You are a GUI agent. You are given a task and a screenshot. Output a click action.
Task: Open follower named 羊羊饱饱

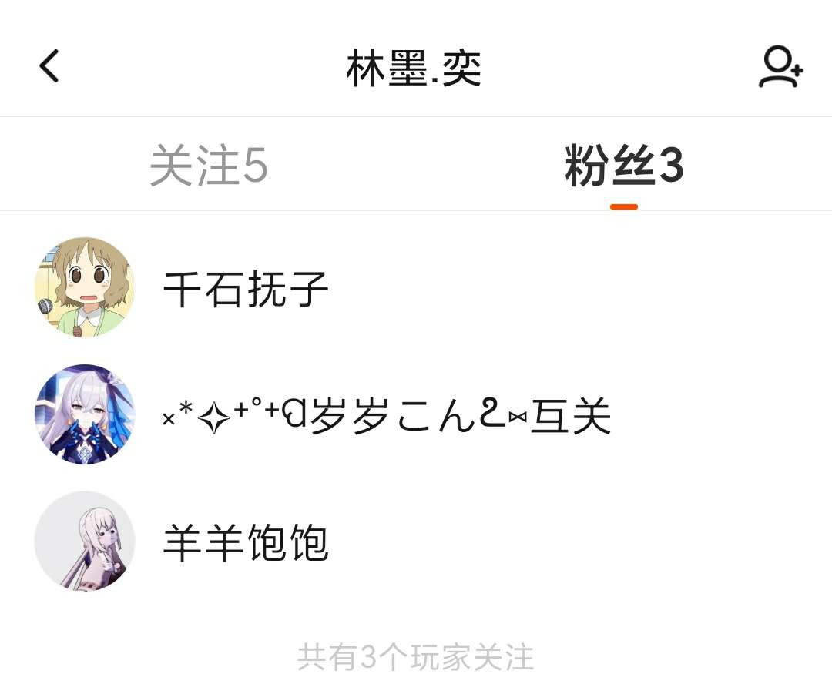tap(245, 542)
